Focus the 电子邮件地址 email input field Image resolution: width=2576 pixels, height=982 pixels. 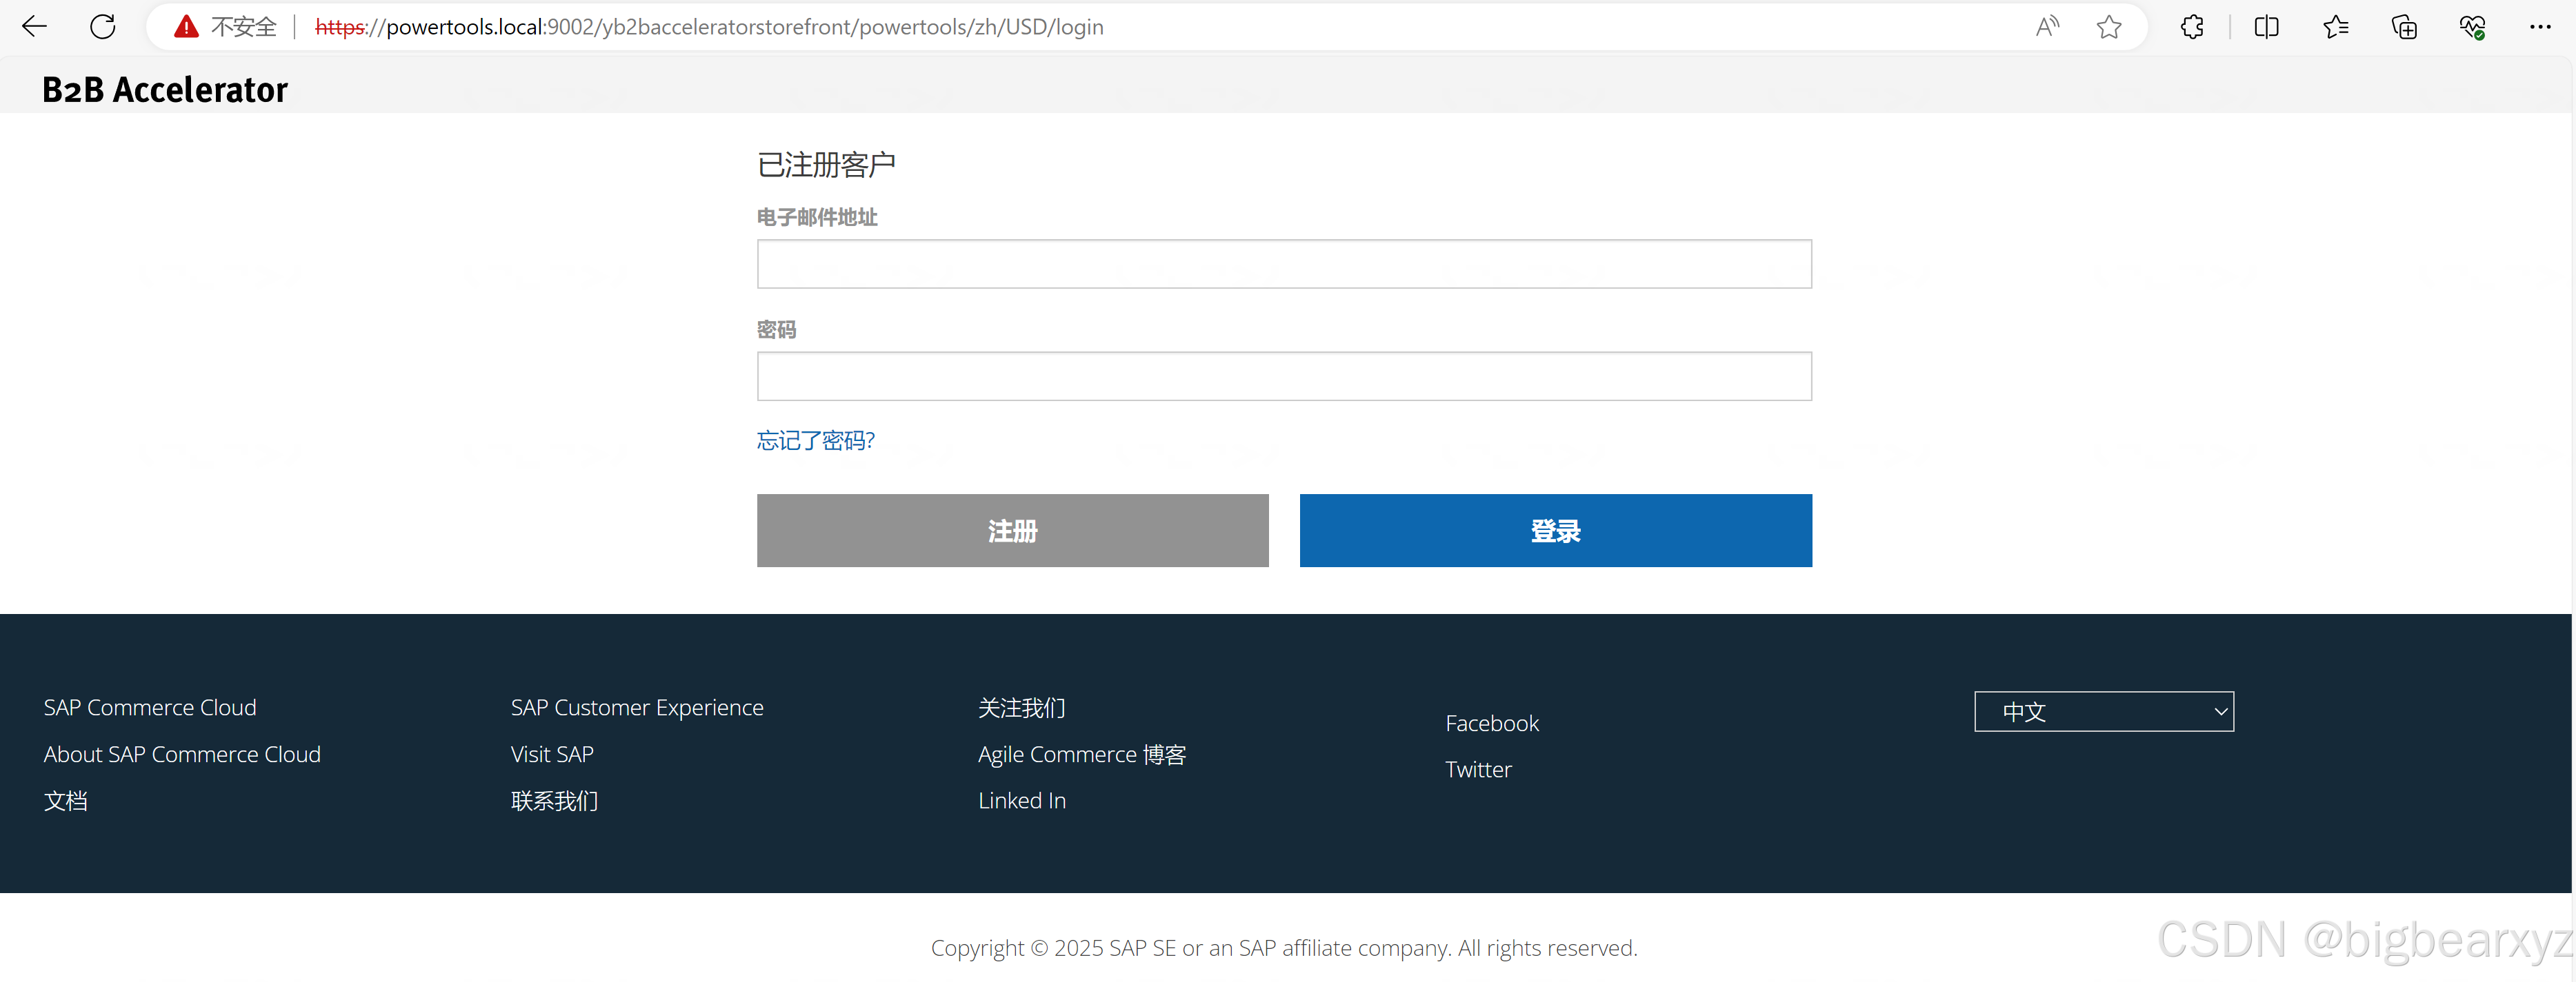[x=1284, y=264]
